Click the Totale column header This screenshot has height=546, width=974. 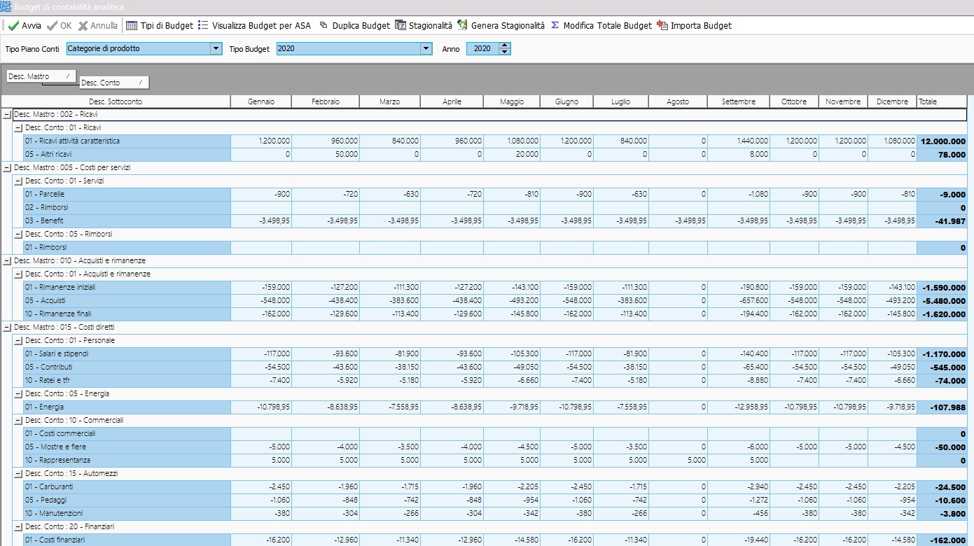(x=942, y=101)
